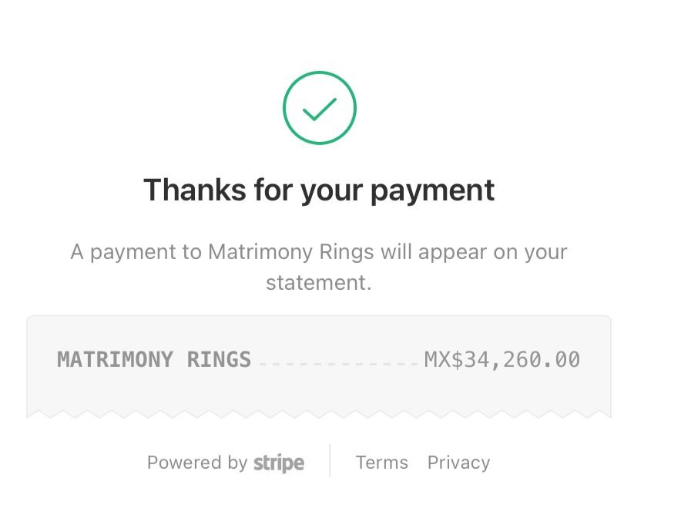Click the word "RINGS" in receipt line
The image size is (681, 532).
click(x=219, y=360)
